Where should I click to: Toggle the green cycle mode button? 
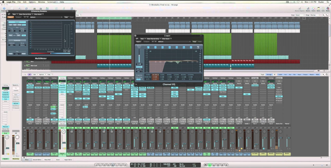[x=210, y=165]
